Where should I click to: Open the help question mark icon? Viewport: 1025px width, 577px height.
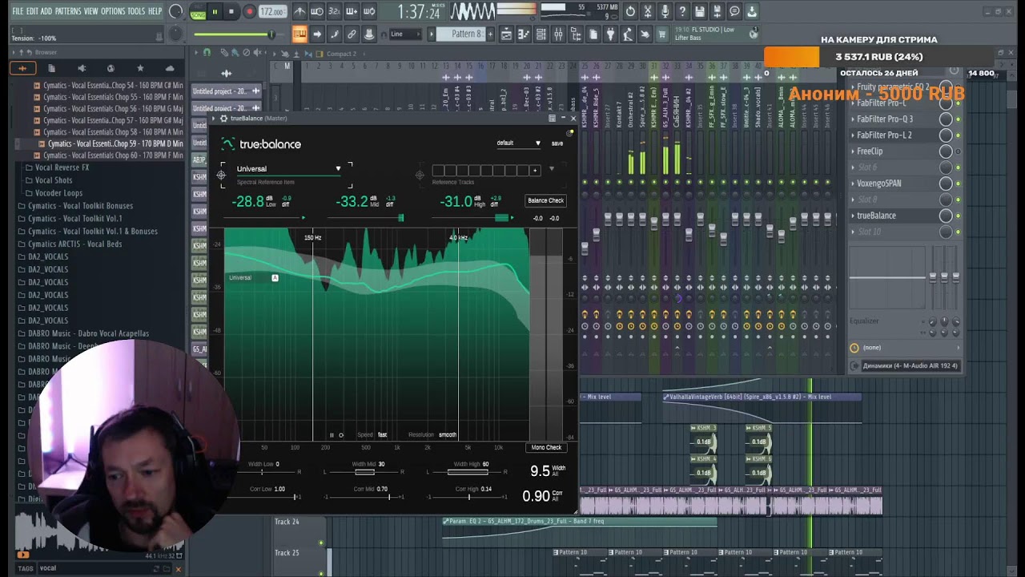(682, 11)
